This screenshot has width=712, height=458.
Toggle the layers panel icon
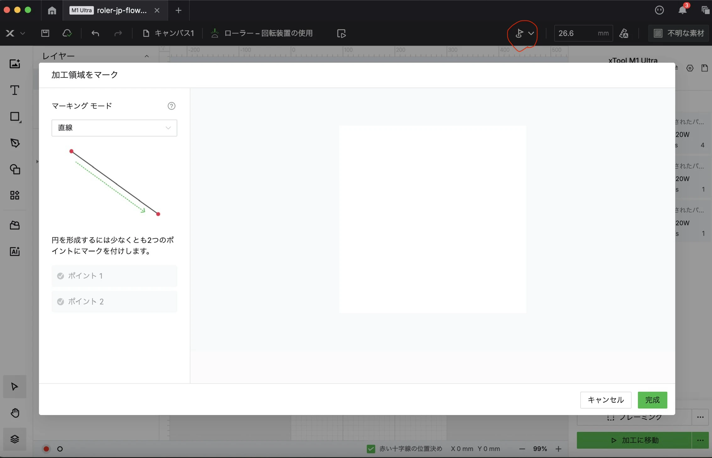coord(15,439)
